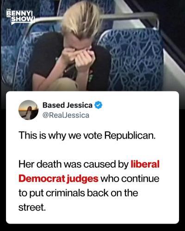Image resolution: width=185 pixels, height=231 pixels.
Task: Select the red "Democrat judges" text
Action: [x=58, y=179]
